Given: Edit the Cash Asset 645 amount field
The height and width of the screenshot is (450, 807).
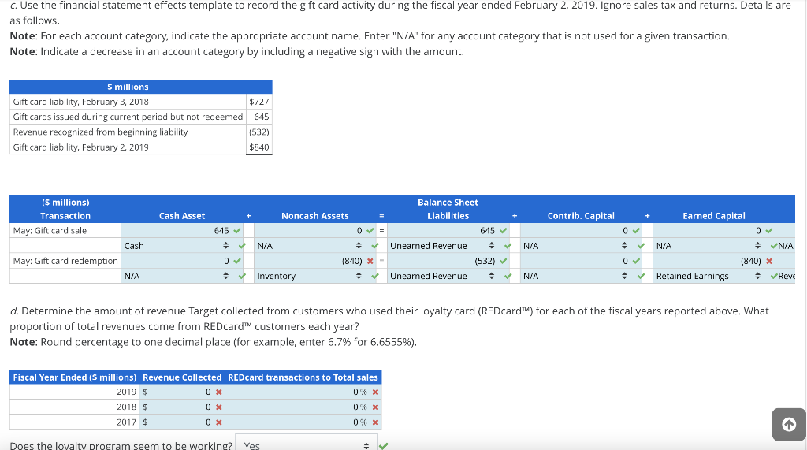Looking at the screenshot, I should tap(176, 231).
